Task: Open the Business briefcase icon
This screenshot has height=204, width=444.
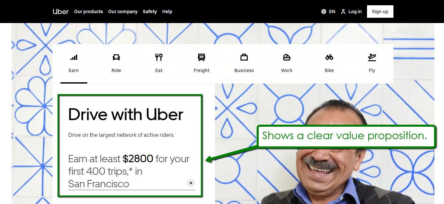Action: [x=244, y=57]
